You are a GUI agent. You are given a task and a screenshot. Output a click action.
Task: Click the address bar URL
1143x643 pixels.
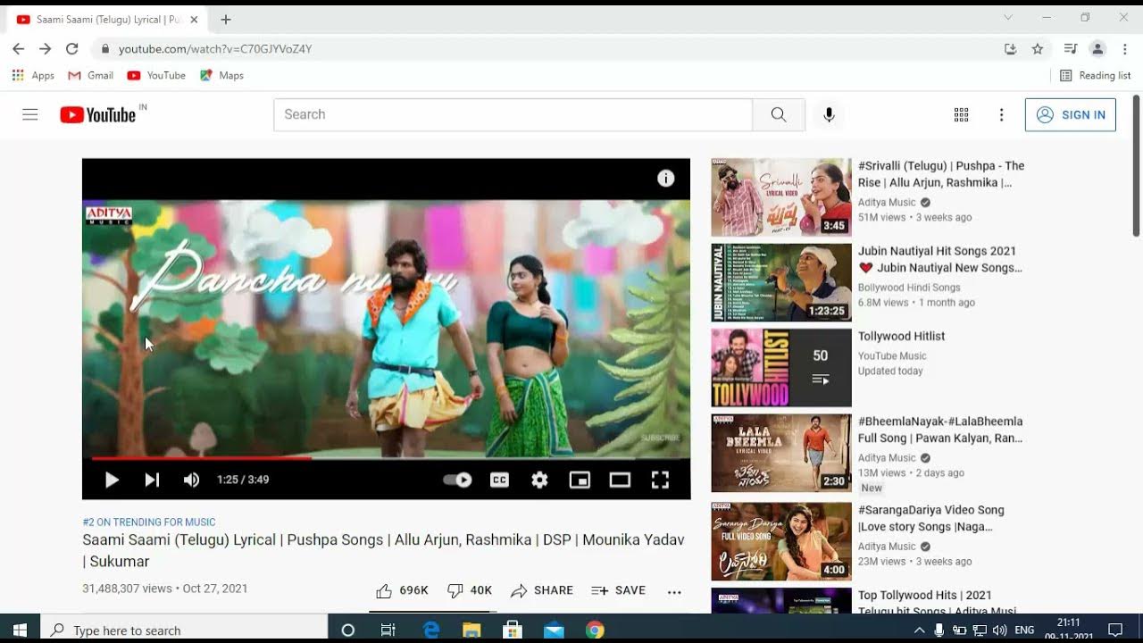pos(215,49)
